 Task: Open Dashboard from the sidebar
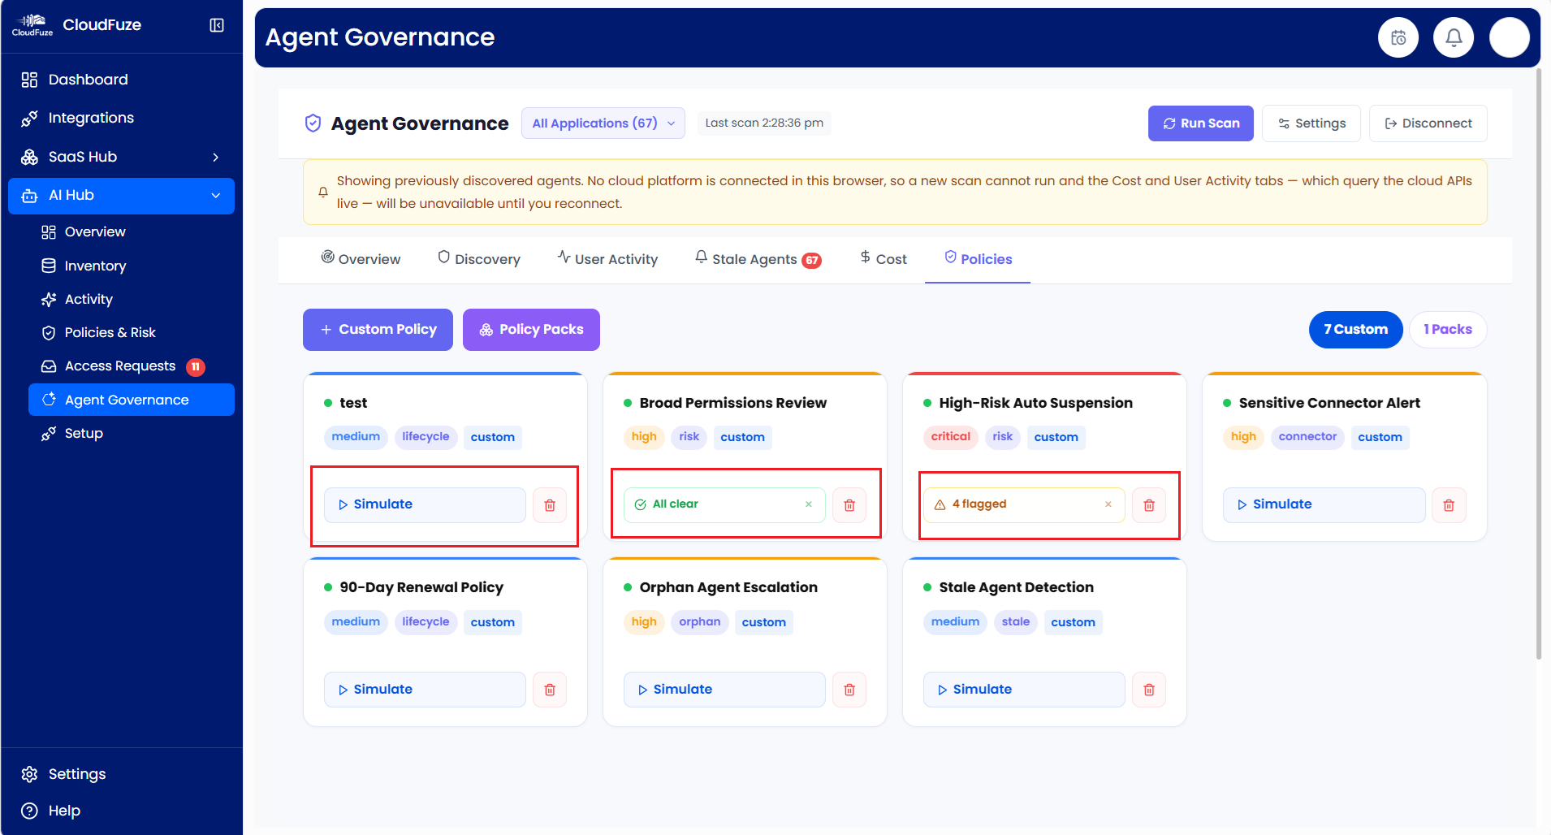[x=121, y=80]
